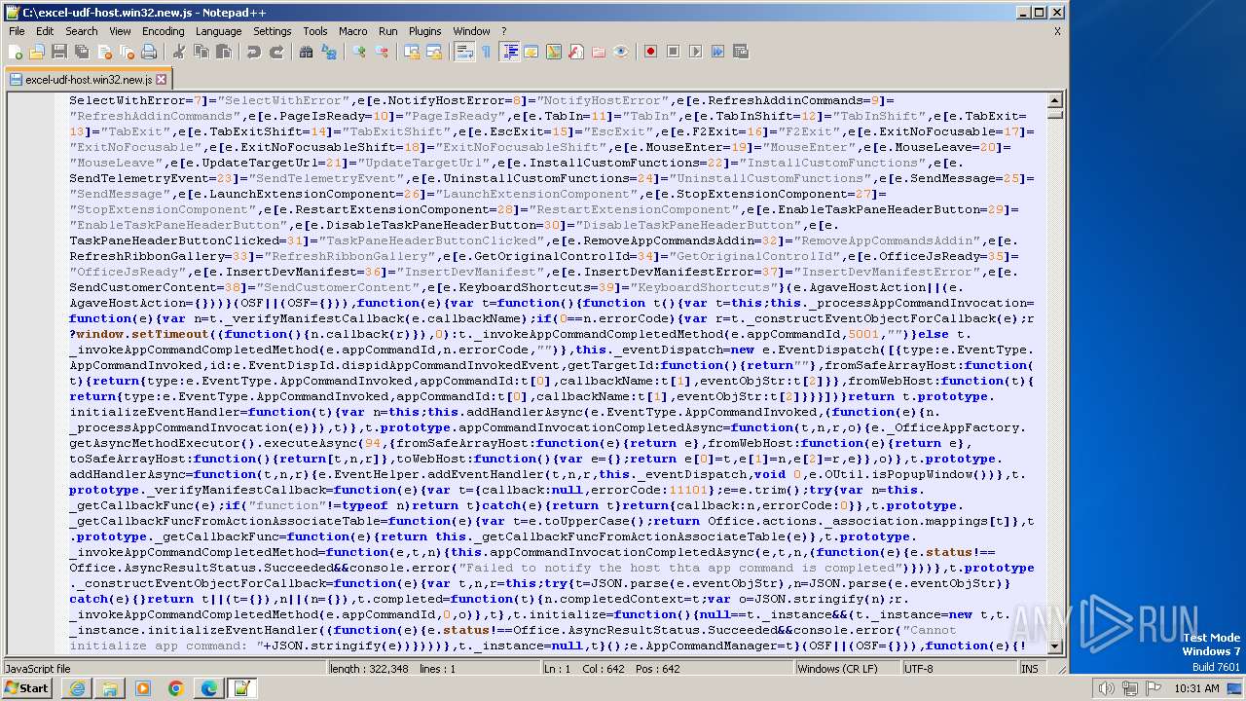This screenshot has height=701, width=1246.
Task: Start macro recording with the red record button
Action: pos(650,52)
